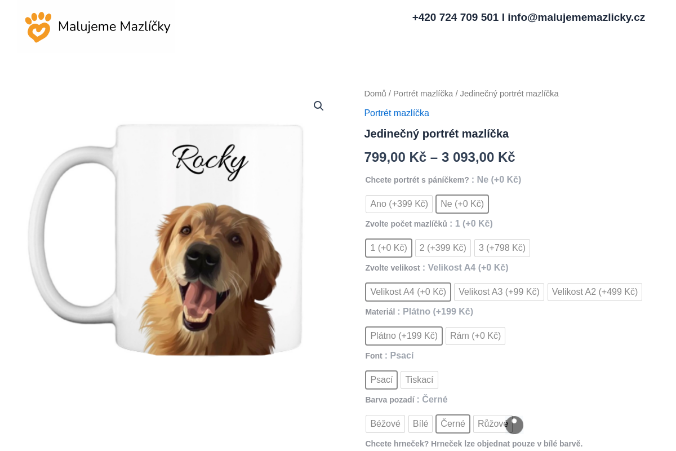Switch font to Tiskací
The width and height of the screenshot is (676, 451).
(x=419, y=379)
